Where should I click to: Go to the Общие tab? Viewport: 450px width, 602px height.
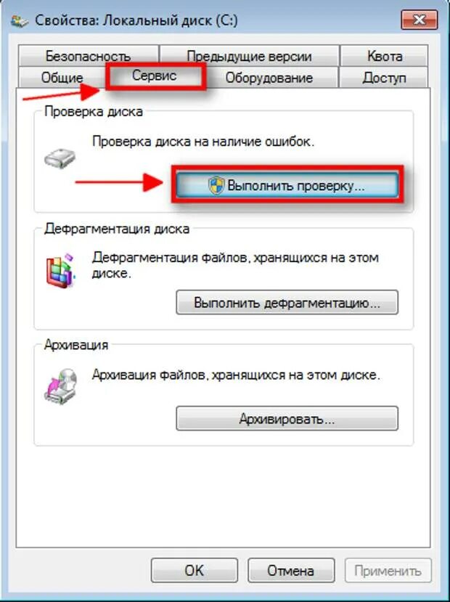pos(62,78)
